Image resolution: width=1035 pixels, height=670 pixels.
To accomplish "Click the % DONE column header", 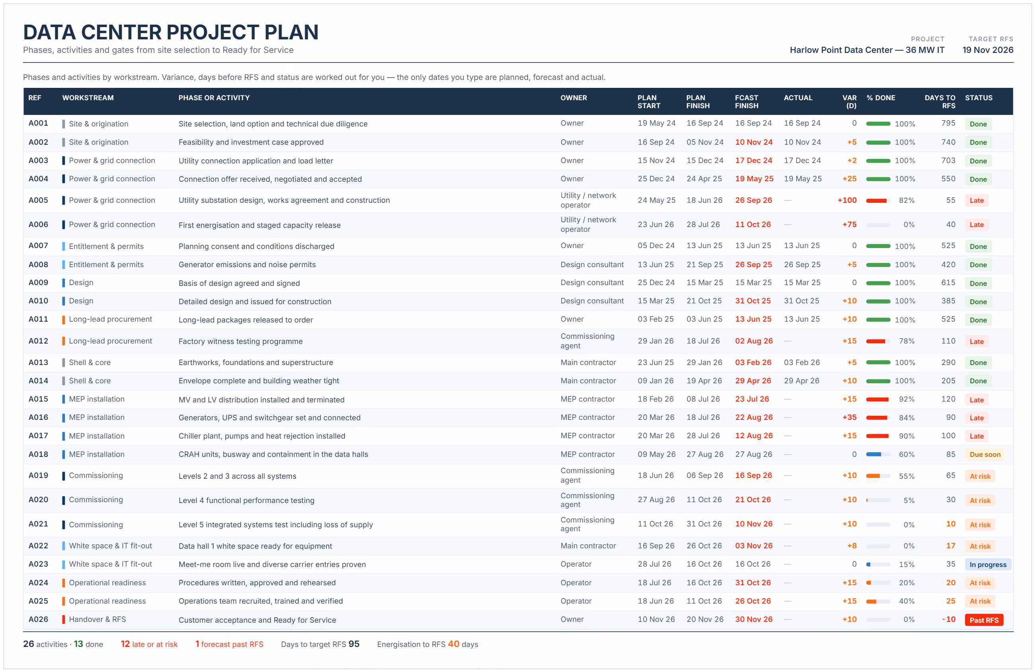I will (881, 98).
